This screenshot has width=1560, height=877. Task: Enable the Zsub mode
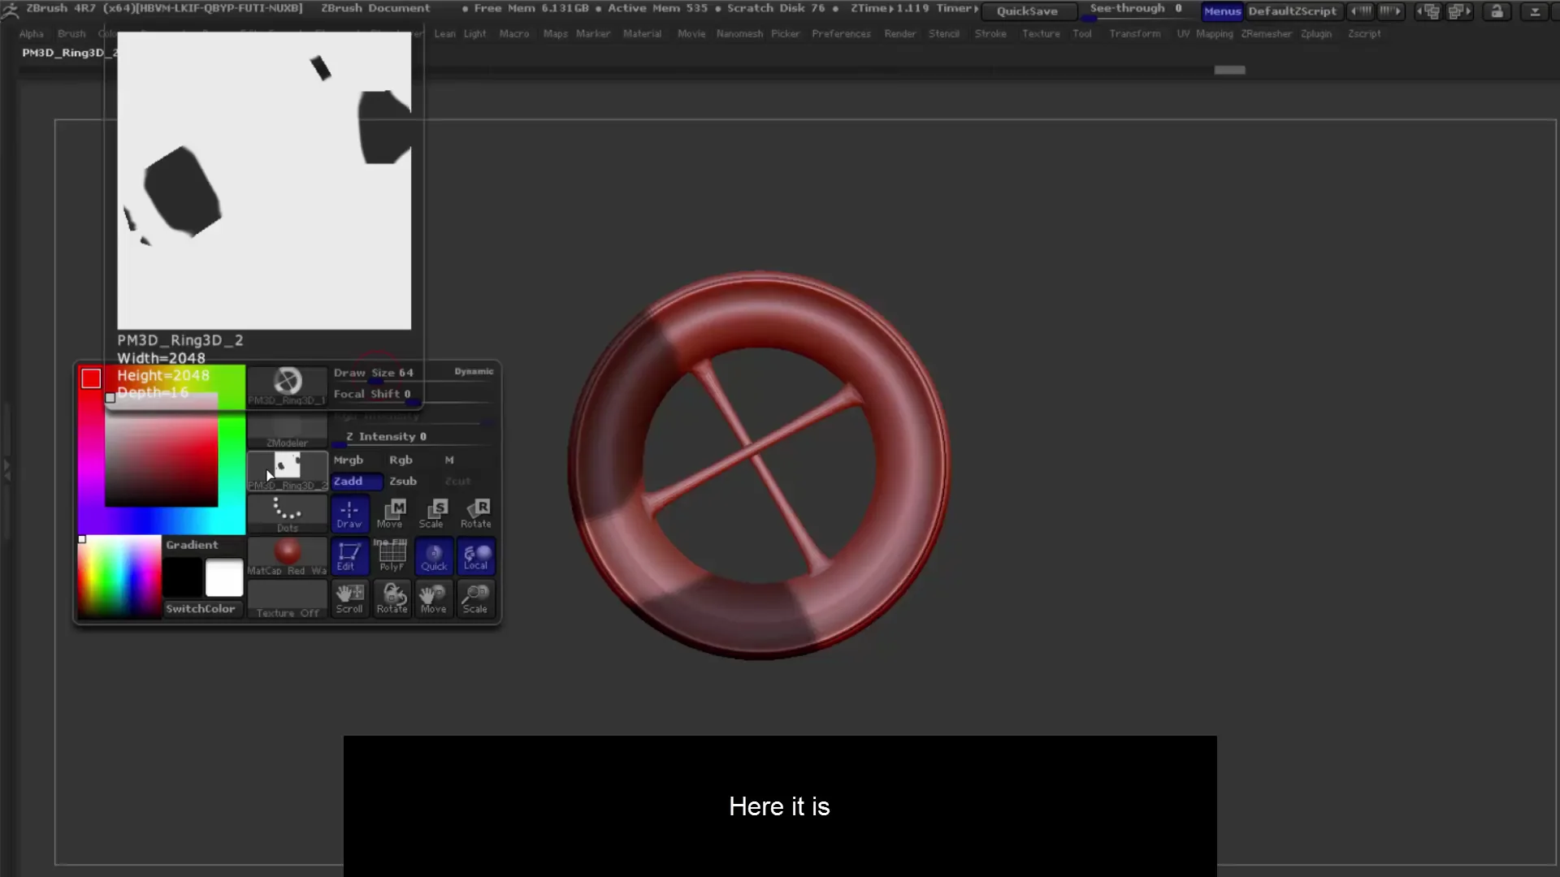tap(403, 482)
